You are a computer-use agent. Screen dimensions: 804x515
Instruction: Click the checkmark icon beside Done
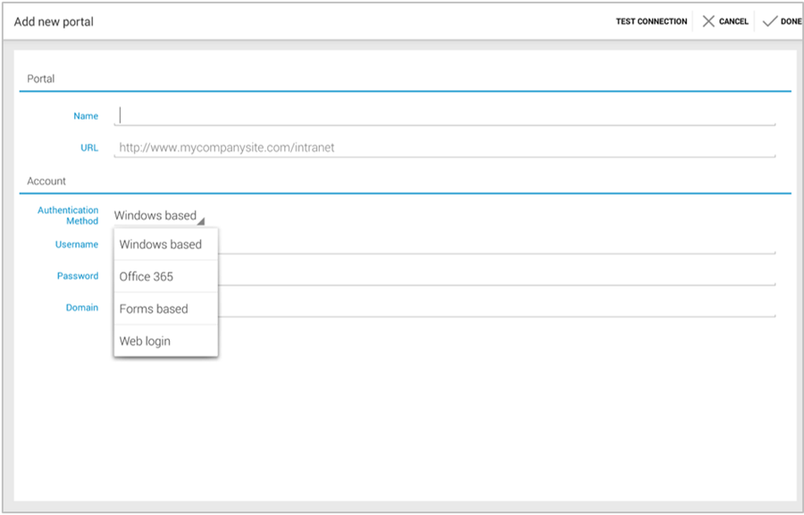(x=769, y=21)
